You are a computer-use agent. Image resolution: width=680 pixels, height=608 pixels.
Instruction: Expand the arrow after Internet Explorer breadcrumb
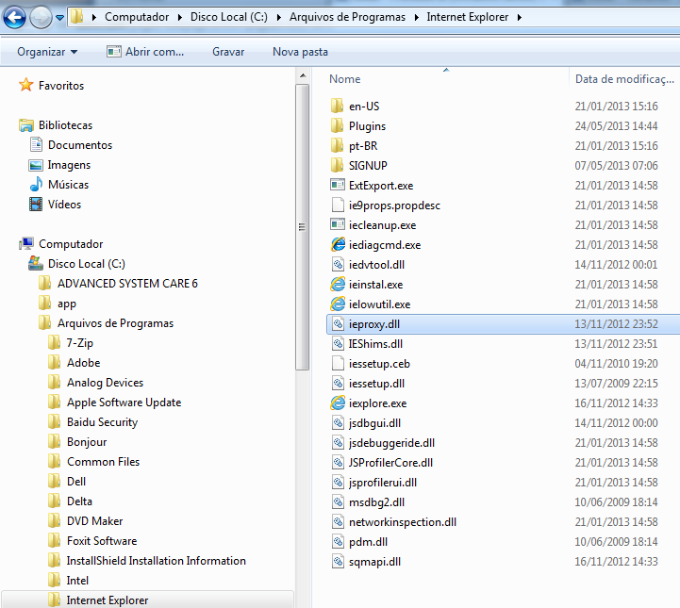click(x=520, y=17)
